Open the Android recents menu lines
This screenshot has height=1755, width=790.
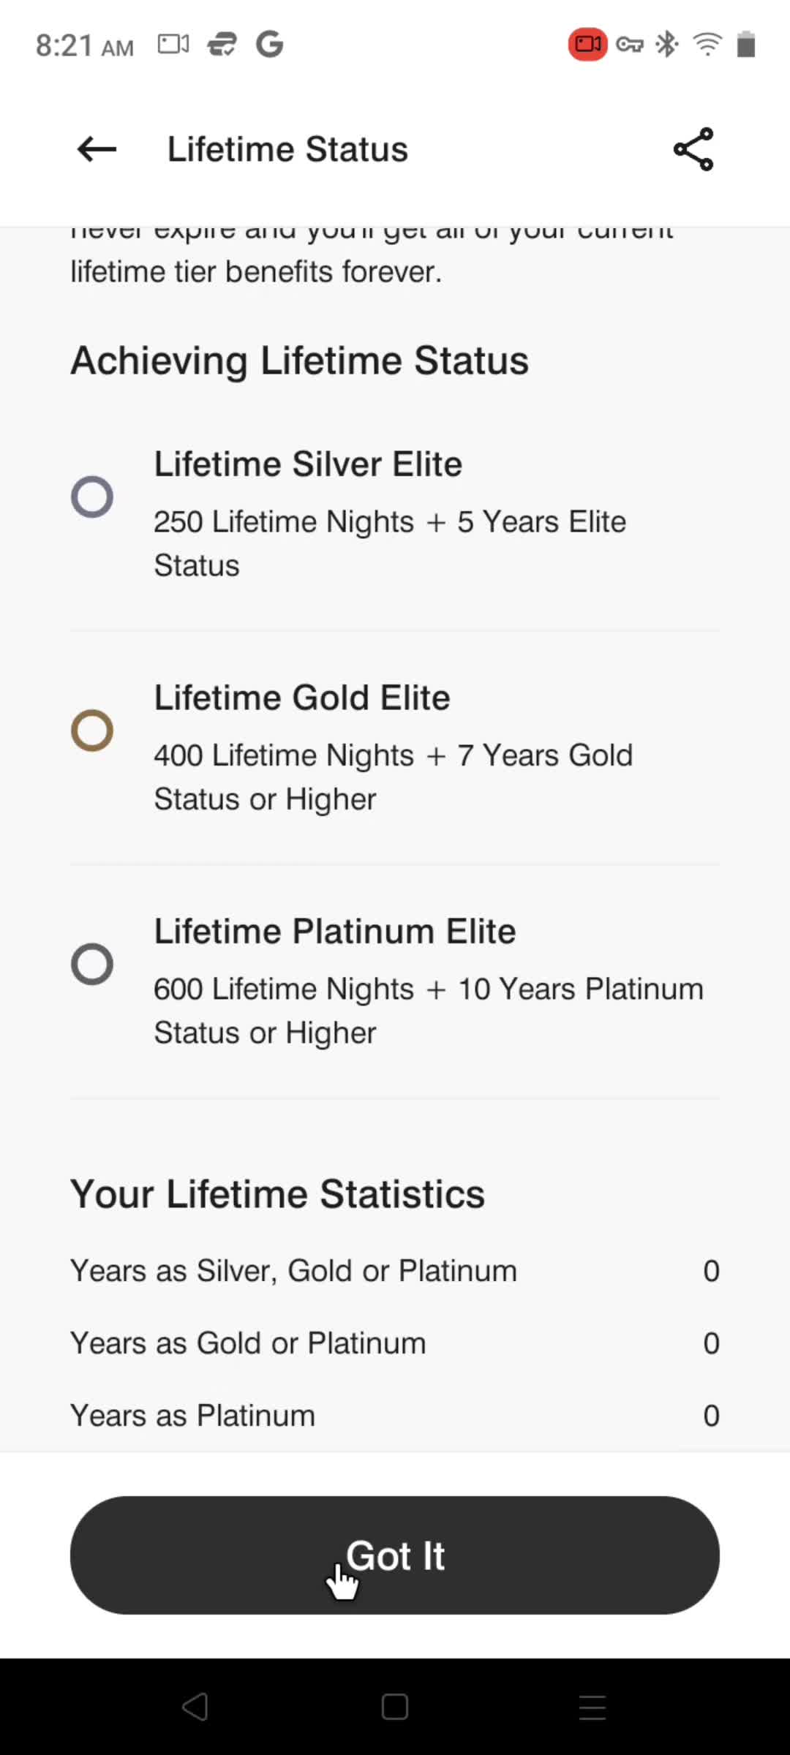click(x=592, y=1707)
